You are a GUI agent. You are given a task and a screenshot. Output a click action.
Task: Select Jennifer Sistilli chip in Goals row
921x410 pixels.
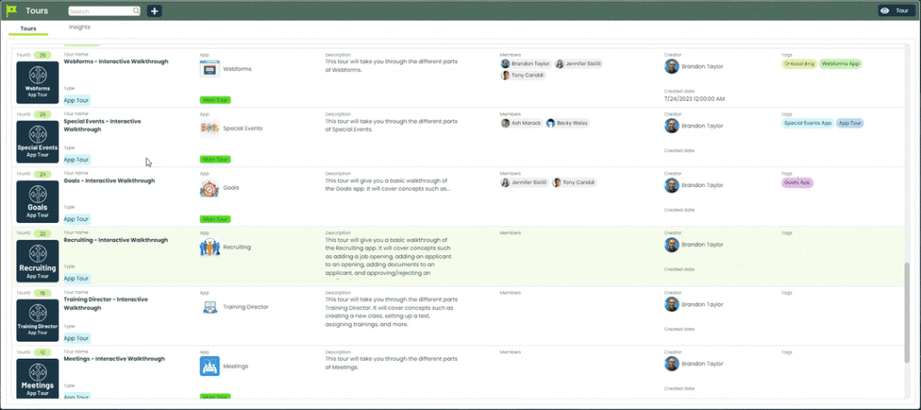coord(524,183)
